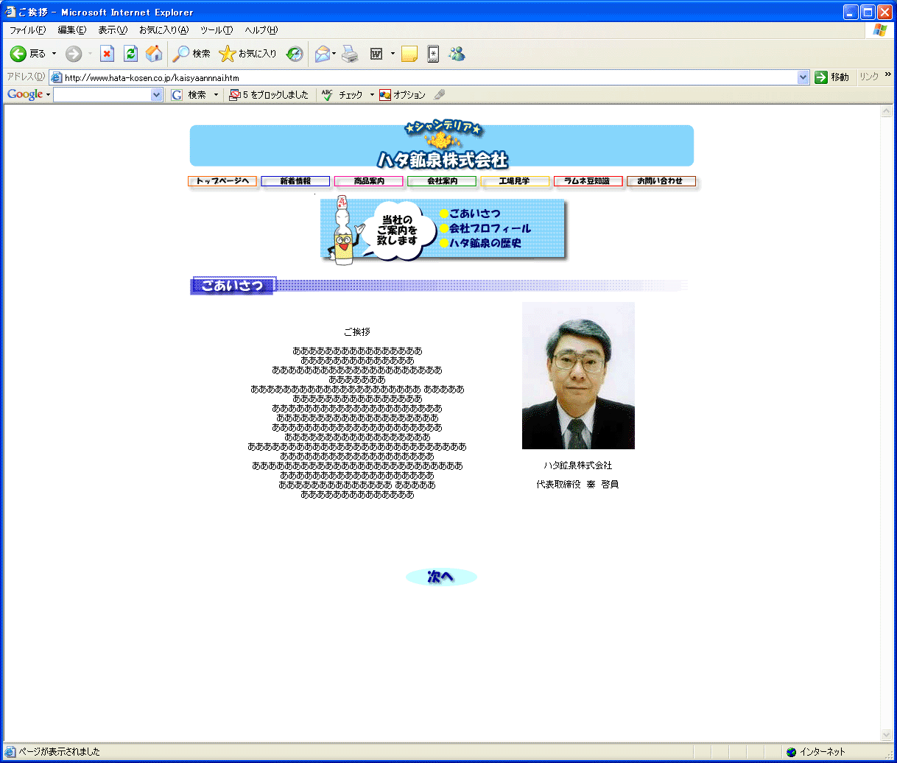Click the research device icon
897x763 pixels.
(433, 54)
